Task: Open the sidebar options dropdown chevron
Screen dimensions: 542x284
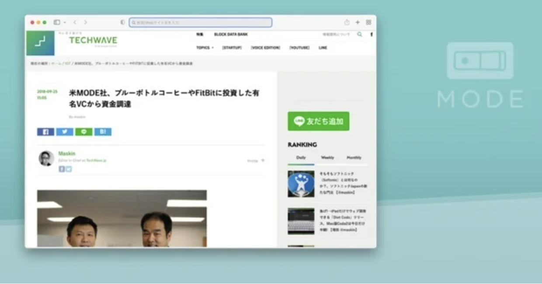Action: [65, 22]
